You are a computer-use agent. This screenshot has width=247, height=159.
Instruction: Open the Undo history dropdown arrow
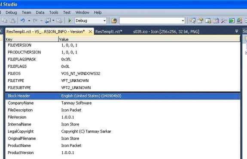click(29, 21)
